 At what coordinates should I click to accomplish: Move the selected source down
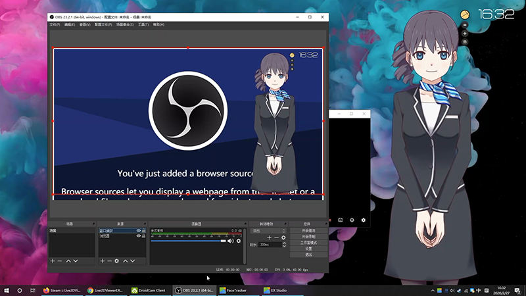coord(133,260)
